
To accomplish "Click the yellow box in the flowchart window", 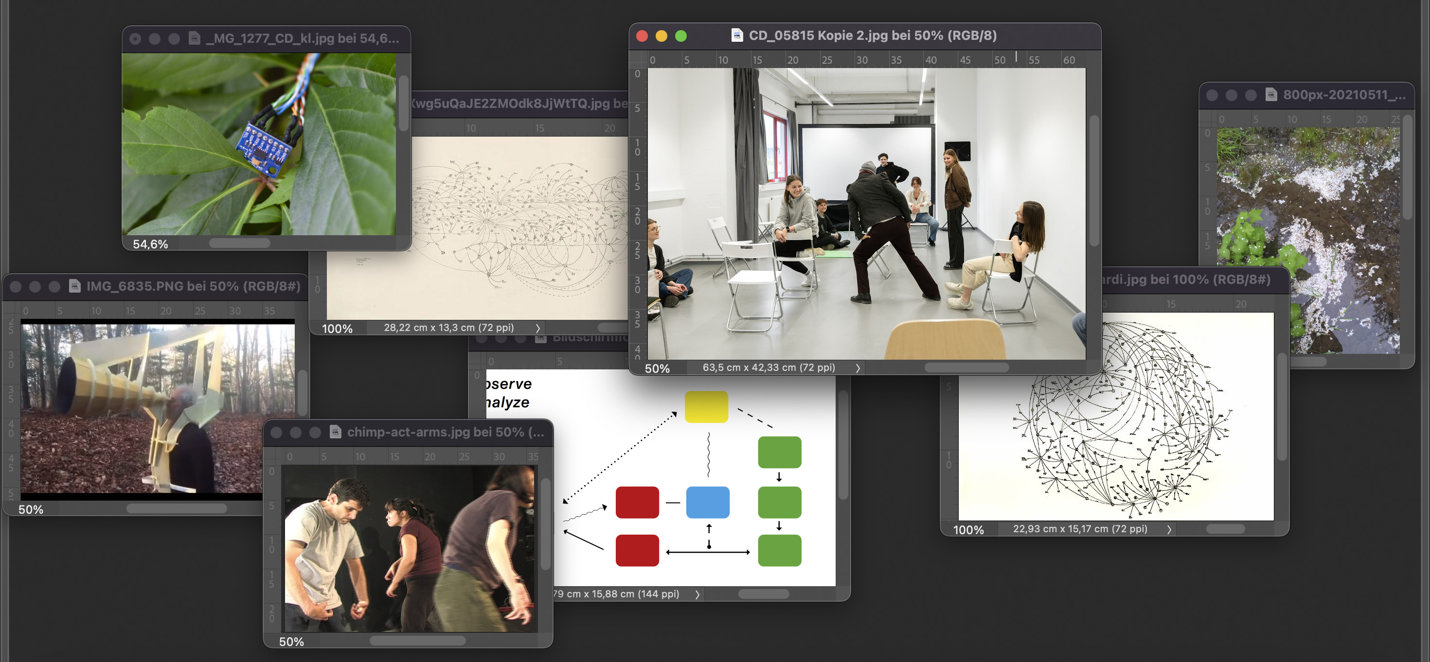I will coord(706,407).
